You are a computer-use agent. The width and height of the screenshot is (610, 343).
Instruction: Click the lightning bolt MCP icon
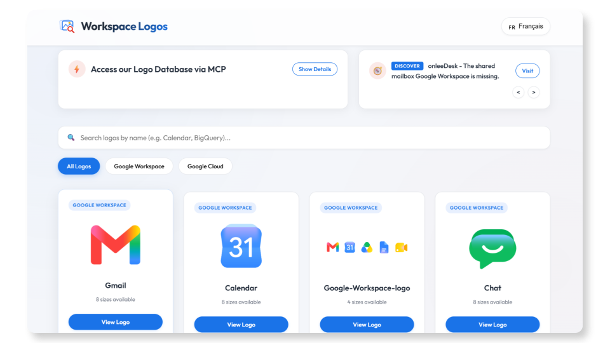(77, 69)
